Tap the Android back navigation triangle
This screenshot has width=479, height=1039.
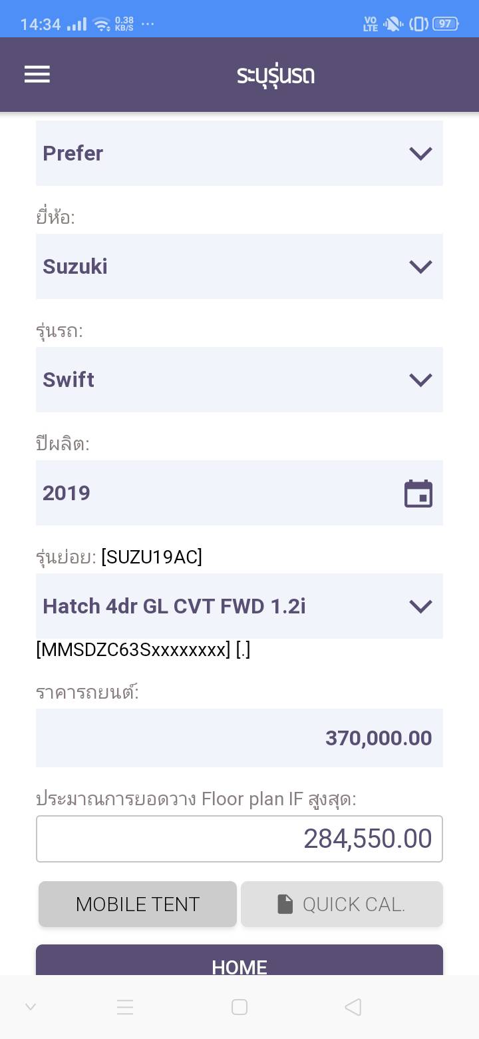click(x=353, y=1006)
